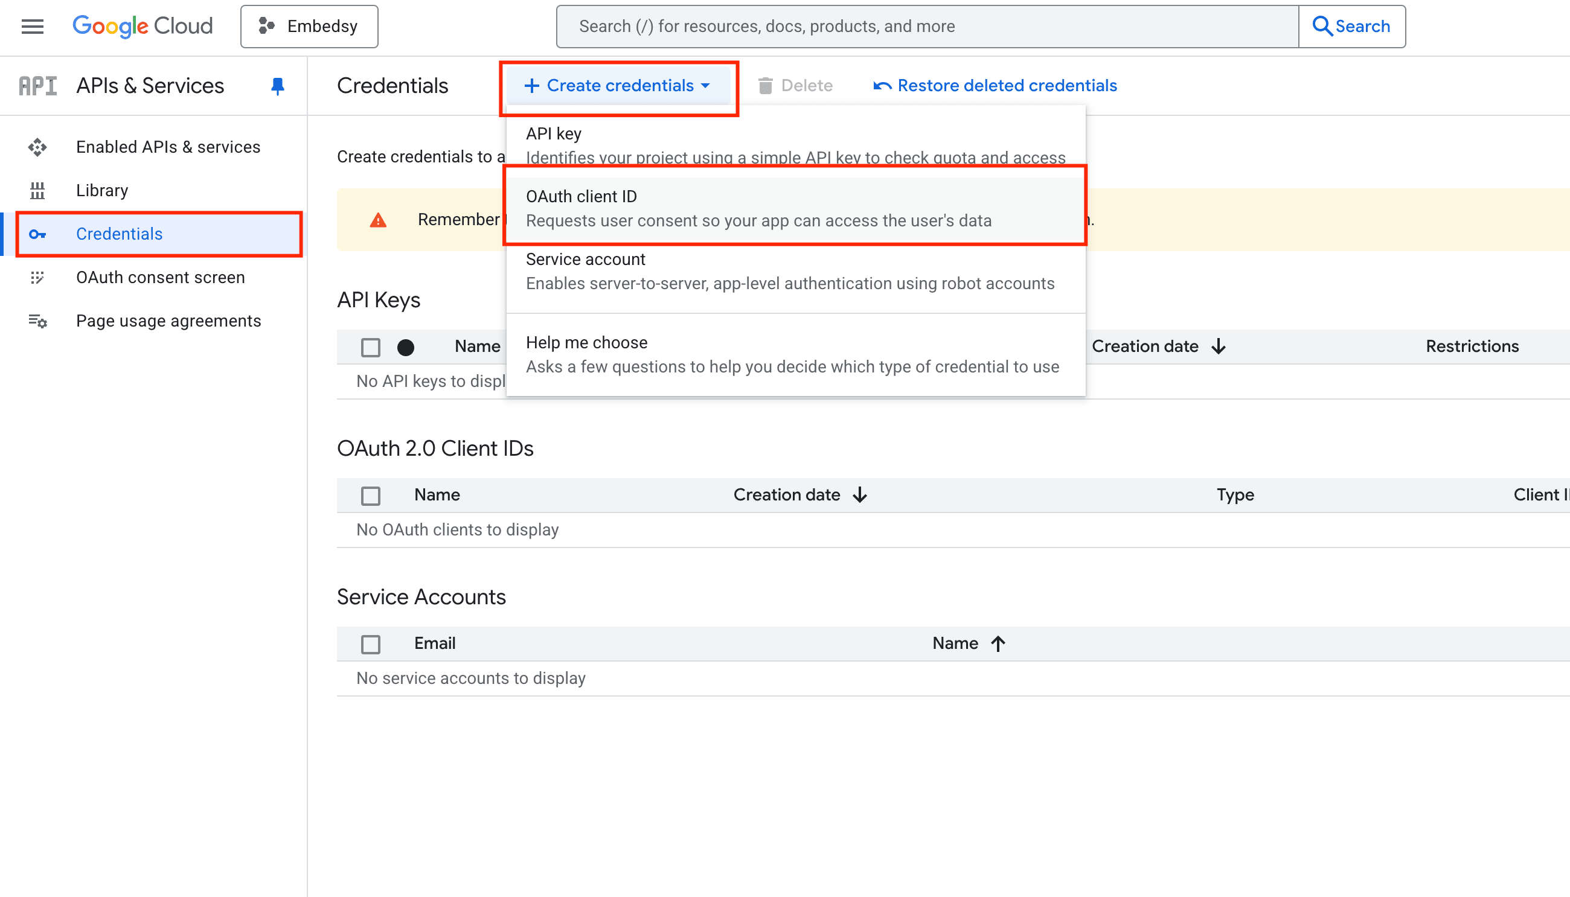The image size is (1570, 897).
Task: Click the OAuth consent screen icon
Action: (37, 278)
